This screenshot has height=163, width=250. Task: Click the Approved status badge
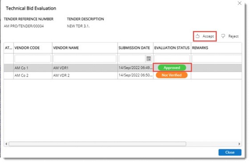172,68
